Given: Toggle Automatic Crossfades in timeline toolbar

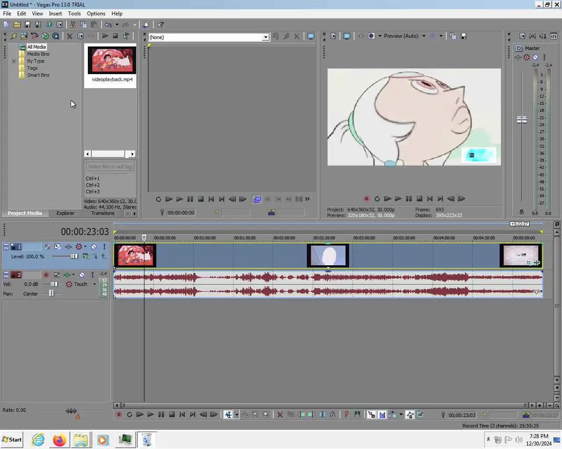Looking at the screenshot, I should (x=382, y=414).
